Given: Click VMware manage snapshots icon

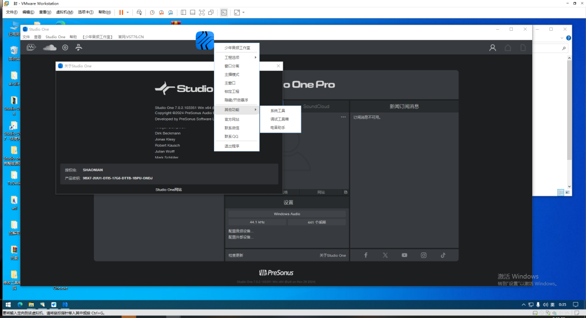Looking at the screenshot, I should [x=171, y=13].
